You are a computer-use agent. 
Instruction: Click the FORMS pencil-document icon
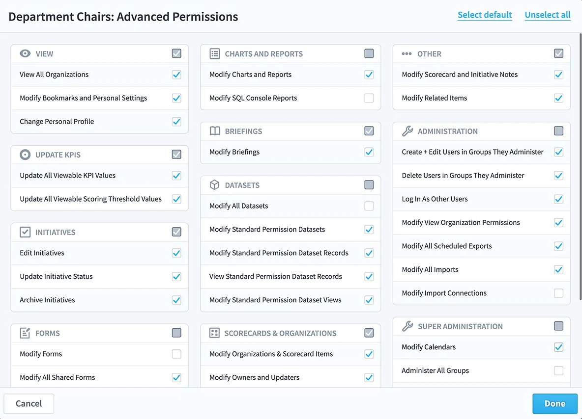tap(25, 333)
